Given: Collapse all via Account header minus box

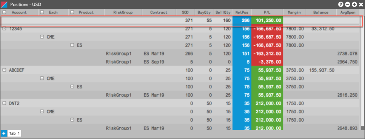Looking at the screenshot, I should (5, 12).
